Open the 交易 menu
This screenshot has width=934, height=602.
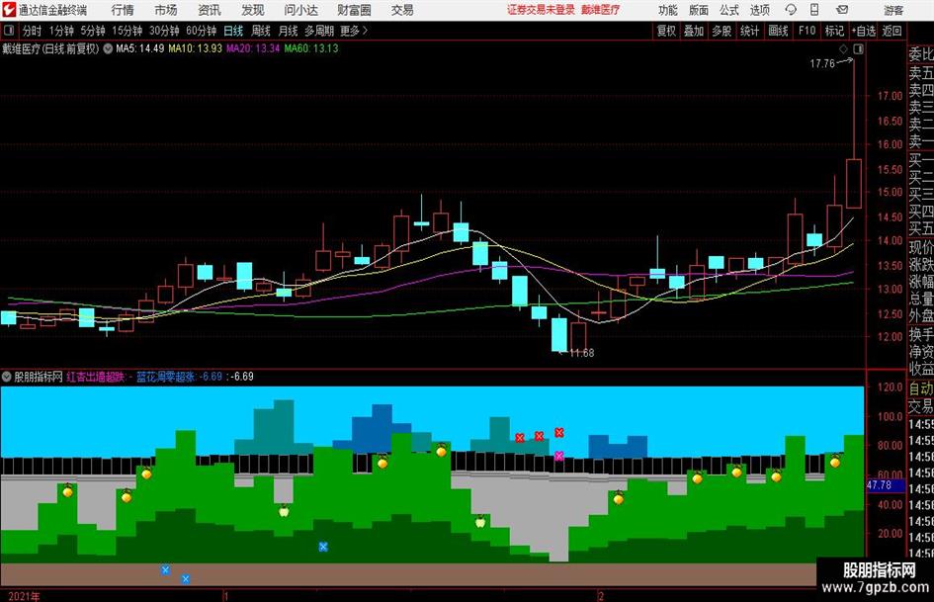pyautogui.click(x=402, y=10)
